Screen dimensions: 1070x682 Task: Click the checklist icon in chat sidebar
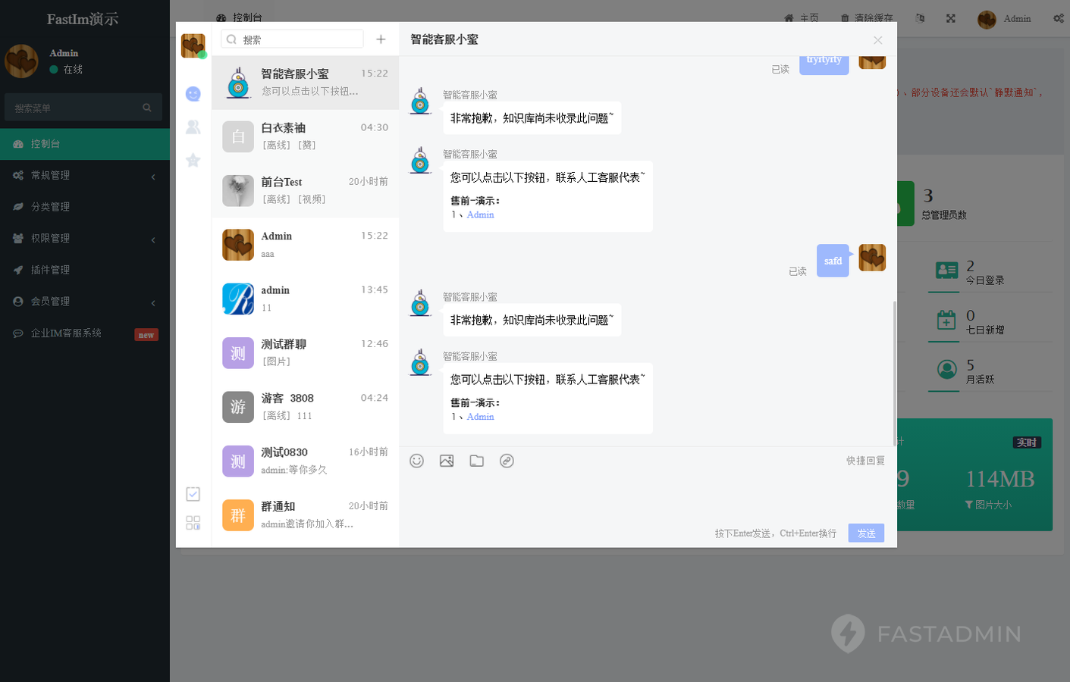[193, 494]
